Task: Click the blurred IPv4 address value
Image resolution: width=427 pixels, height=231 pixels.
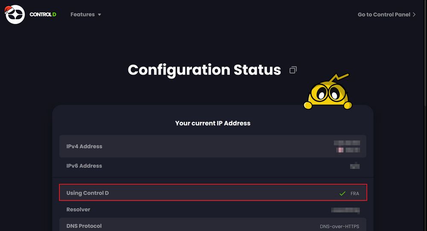Action: (x=347, y=146)
